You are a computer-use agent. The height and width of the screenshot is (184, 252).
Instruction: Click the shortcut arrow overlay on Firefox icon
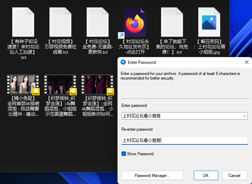[x=121, y=35]
